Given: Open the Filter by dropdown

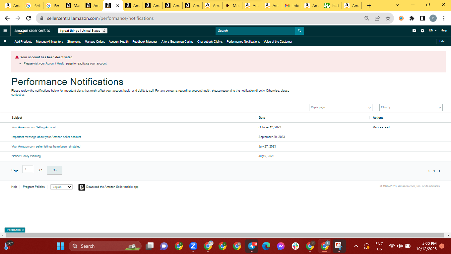Looking at the screenshot, I should 411,107.
